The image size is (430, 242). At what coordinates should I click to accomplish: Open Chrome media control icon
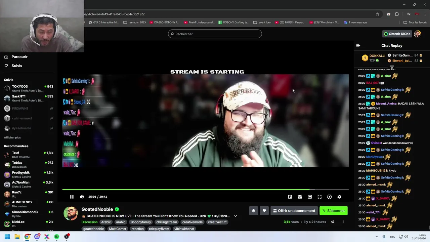(x=409, y=14)
